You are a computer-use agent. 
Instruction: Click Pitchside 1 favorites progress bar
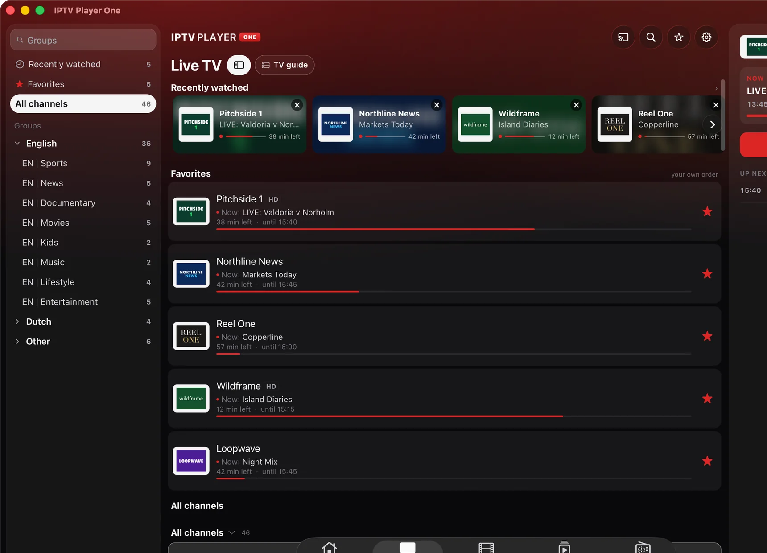point(454,229)
